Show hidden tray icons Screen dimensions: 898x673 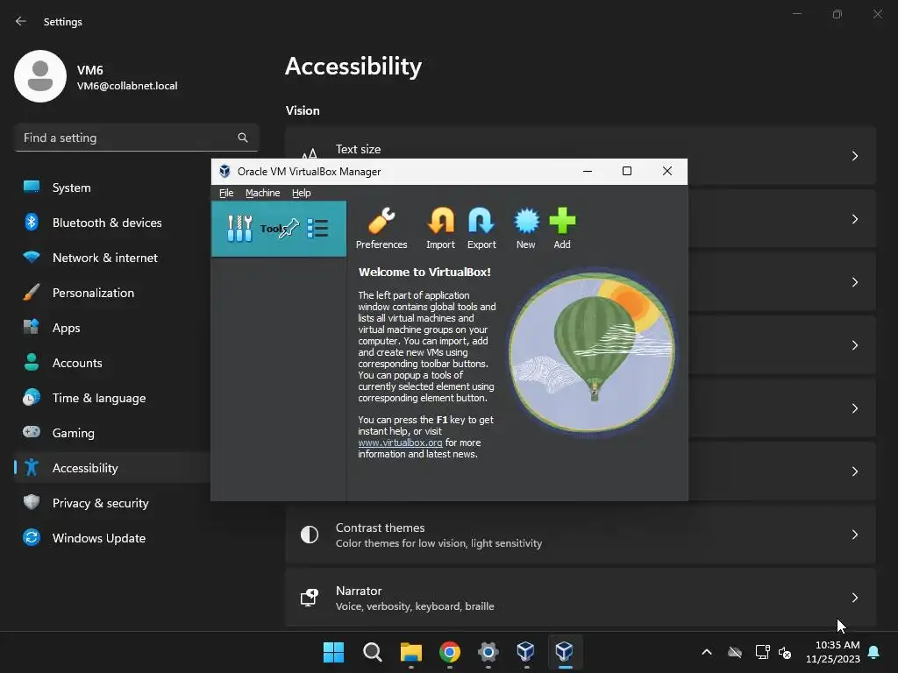[707, 652]
